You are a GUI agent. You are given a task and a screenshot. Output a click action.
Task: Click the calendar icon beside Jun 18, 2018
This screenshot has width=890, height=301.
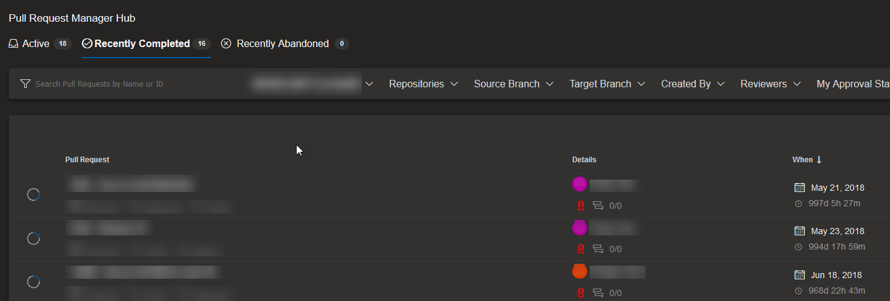[799, 275]
